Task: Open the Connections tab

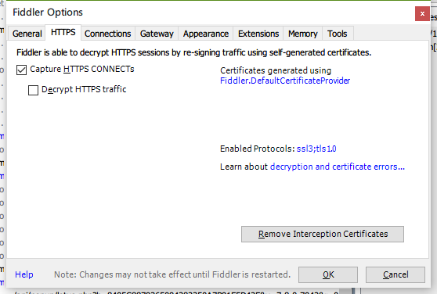Action: coord(107,34)
